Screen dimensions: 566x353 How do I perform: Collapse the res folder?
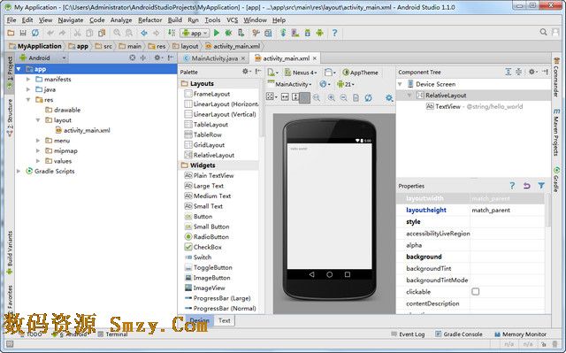point(28,100)
